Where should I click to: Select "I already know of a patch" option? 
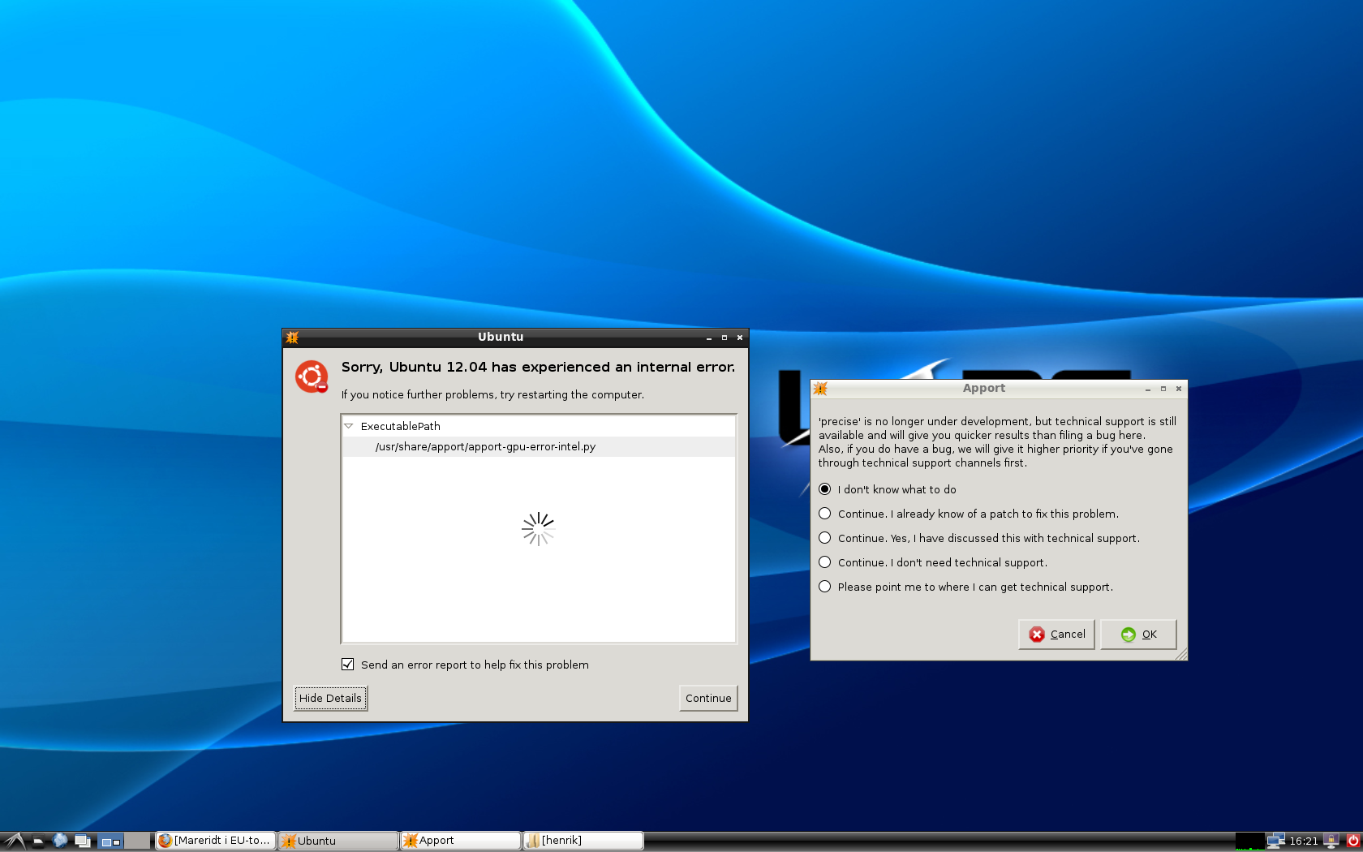(x=969, y=514)
